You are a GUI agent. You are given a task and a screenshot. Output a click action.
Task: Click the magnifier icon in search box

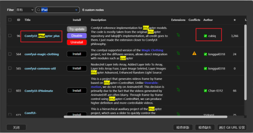(x=39, y=10)
